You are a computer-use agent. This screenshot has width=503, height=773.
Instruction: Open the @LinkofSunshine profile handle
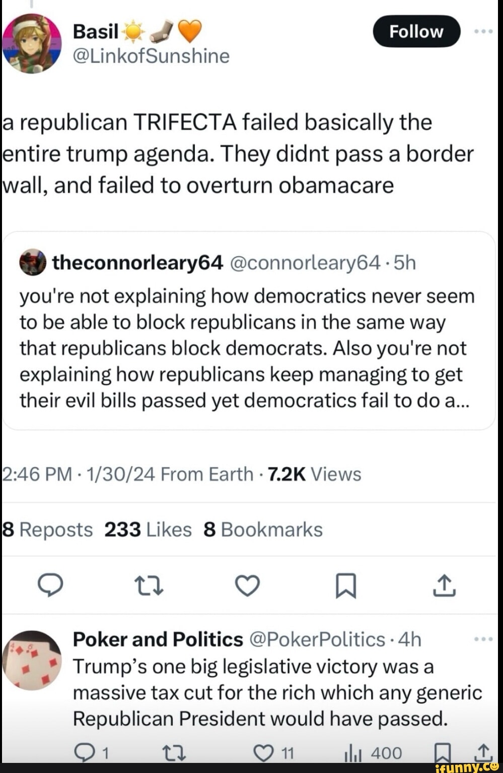click(151, 56)
